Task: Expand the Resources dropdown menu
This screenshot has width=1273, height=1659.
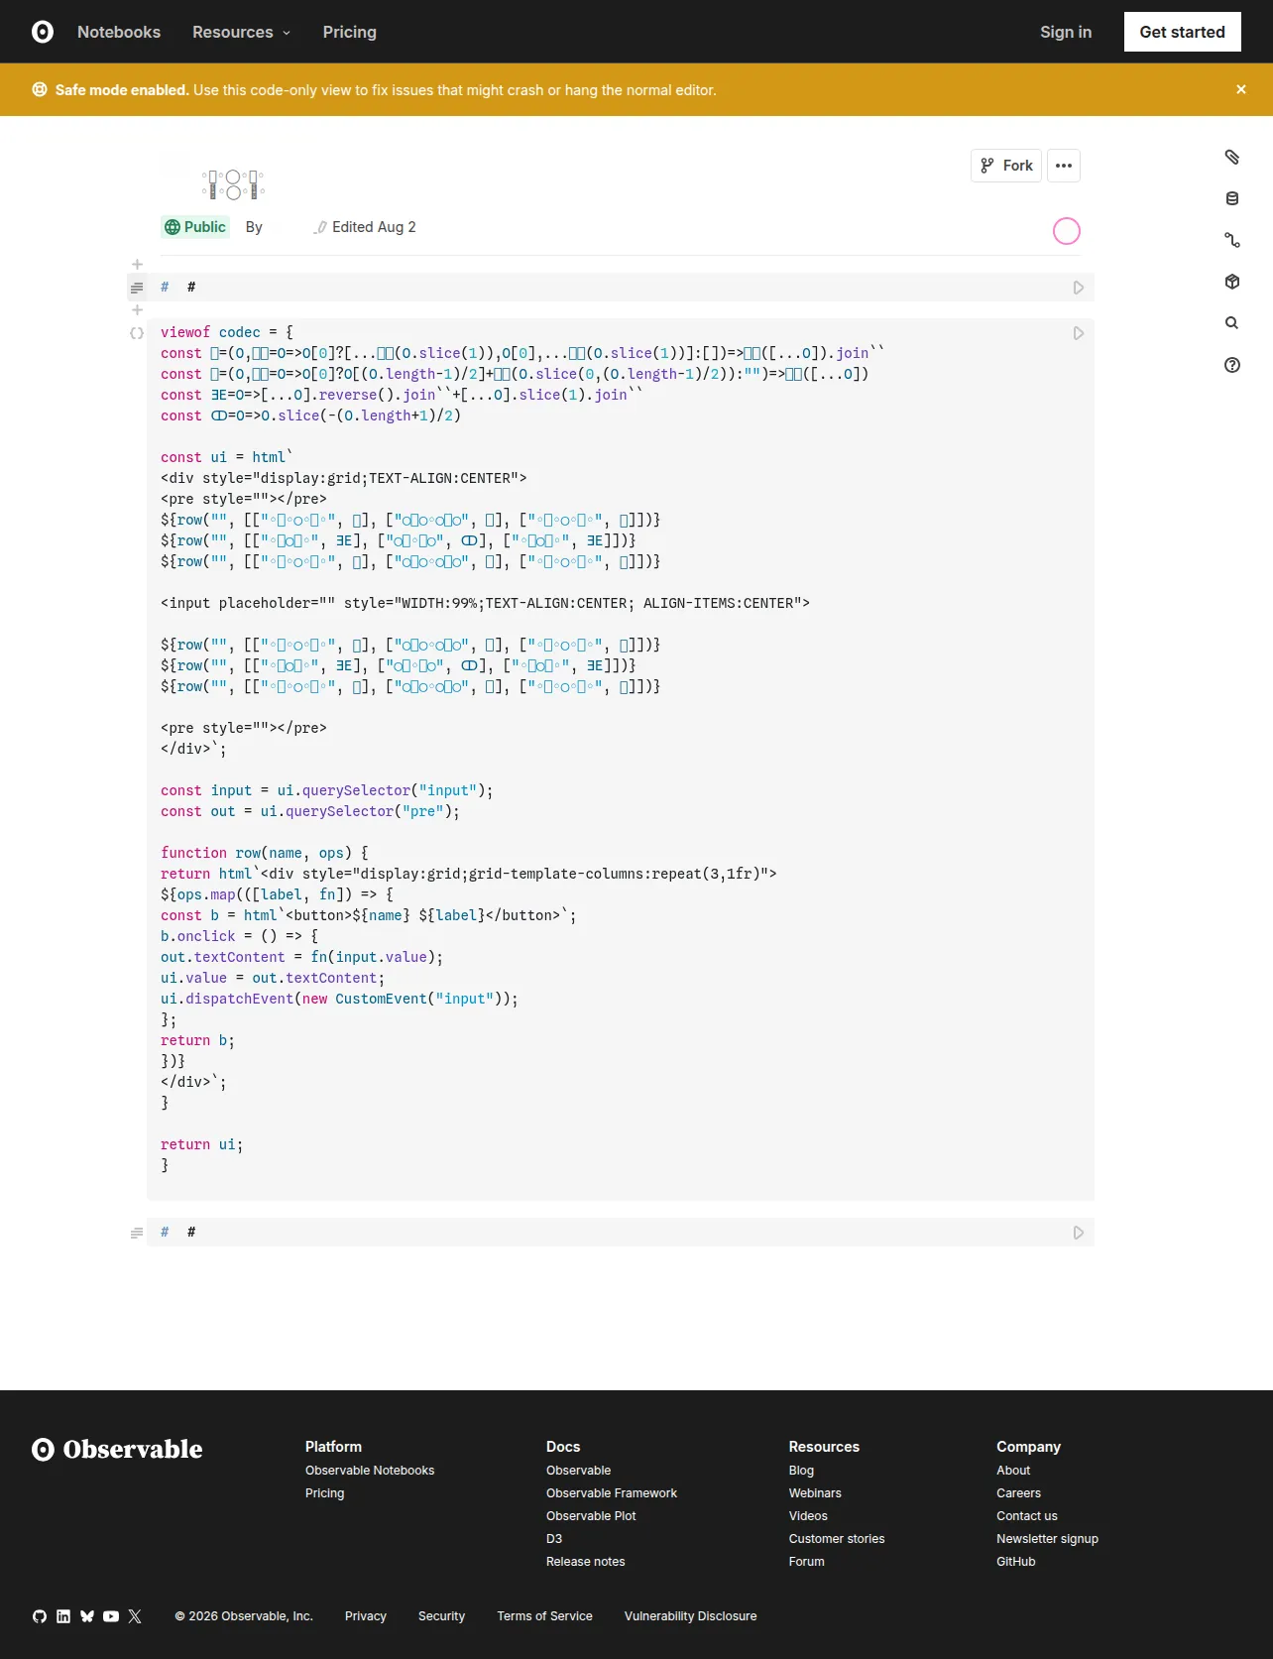Action: click(242, 32)
